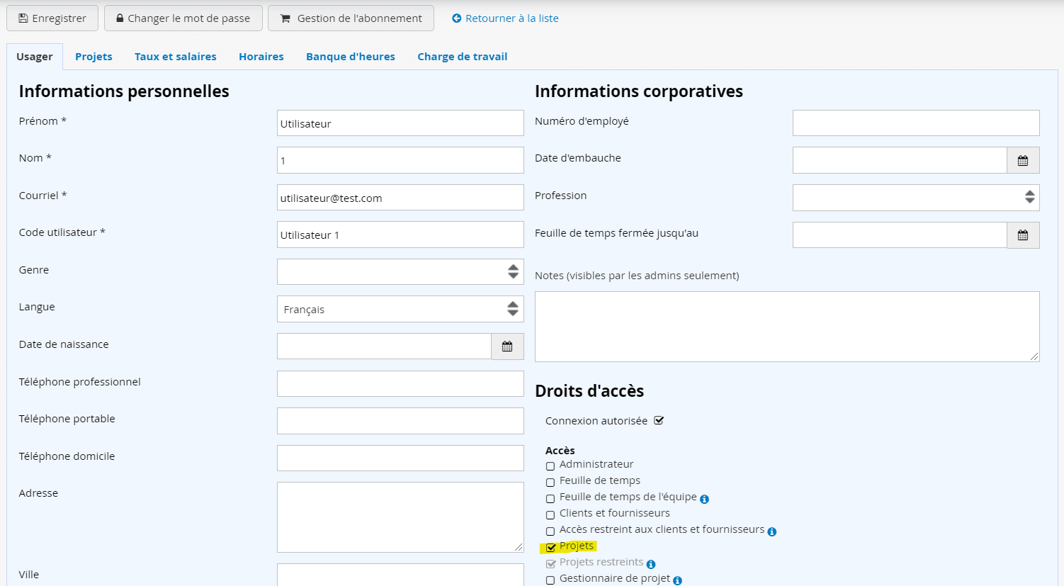The width and height of the screenshot is (1064, 586).
Task: Click the Prénom input field
Action: [400, 123]
